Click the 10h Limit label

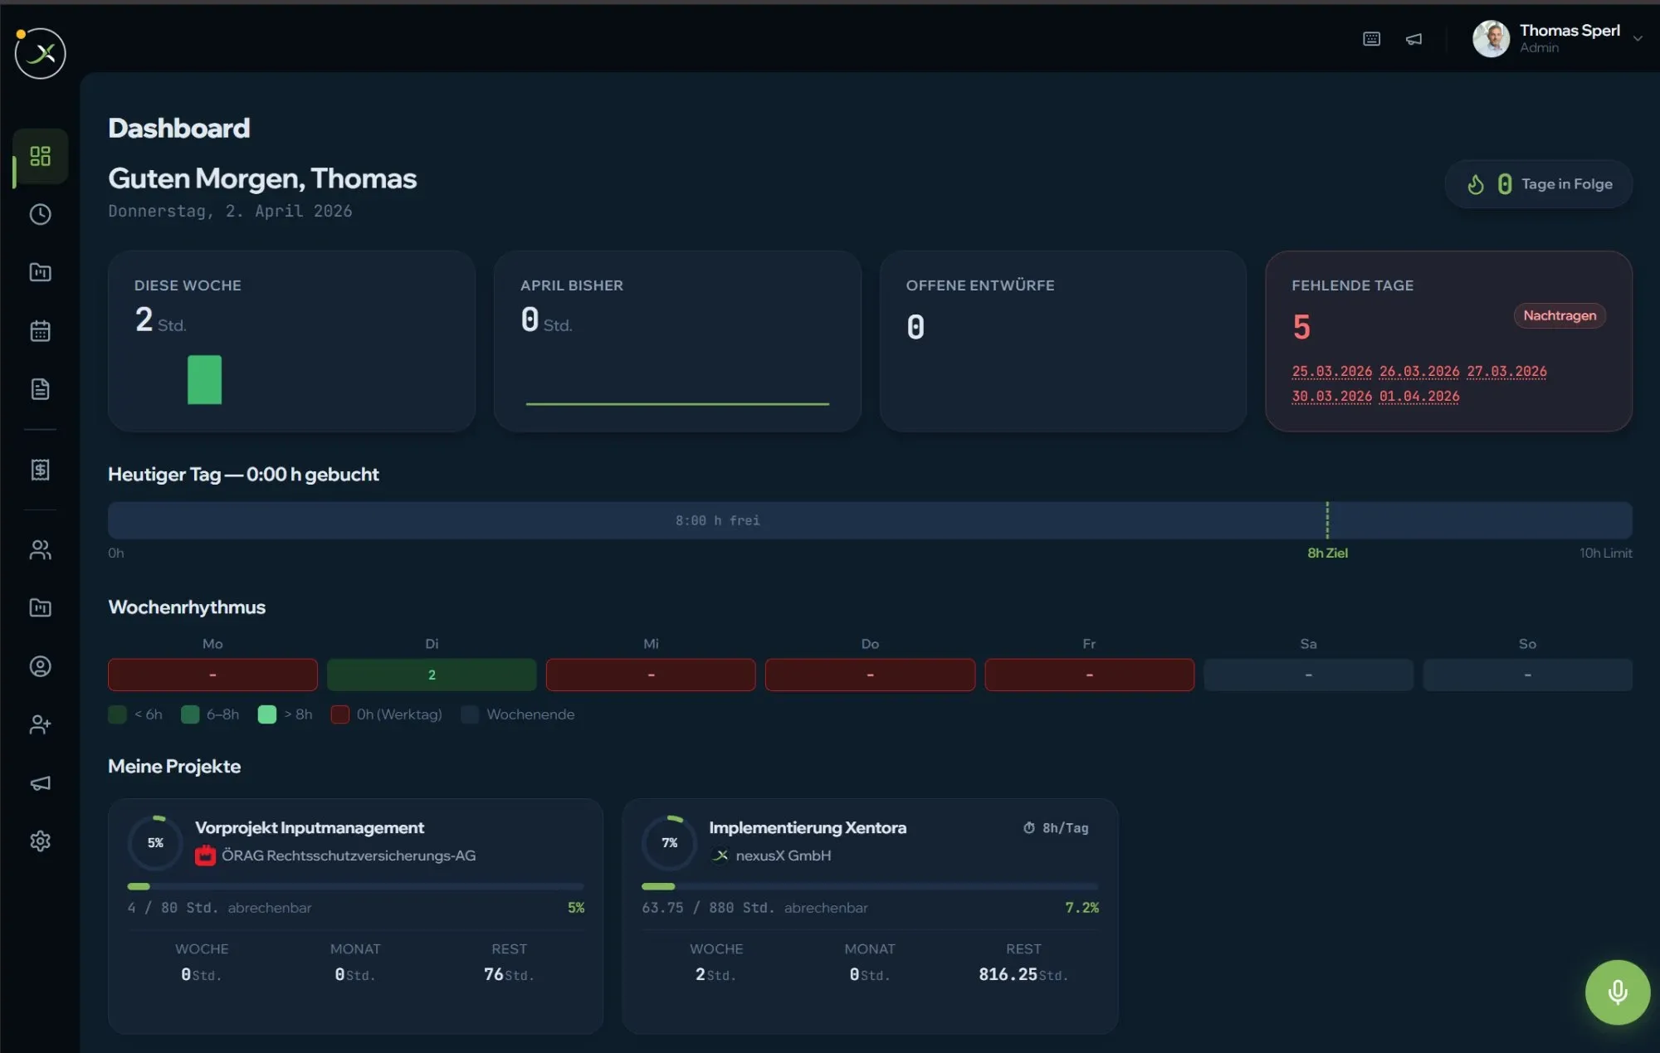1605,553
